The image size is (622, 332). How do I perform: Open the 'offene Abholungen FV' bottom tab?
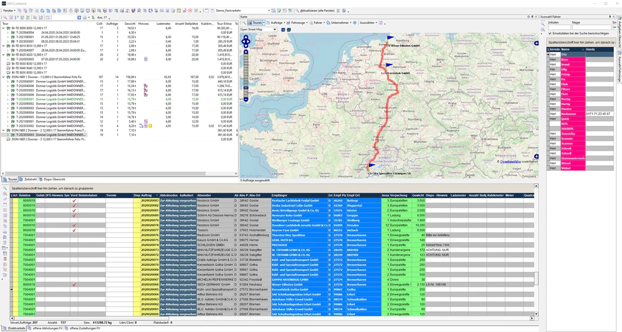pos(47,328)
